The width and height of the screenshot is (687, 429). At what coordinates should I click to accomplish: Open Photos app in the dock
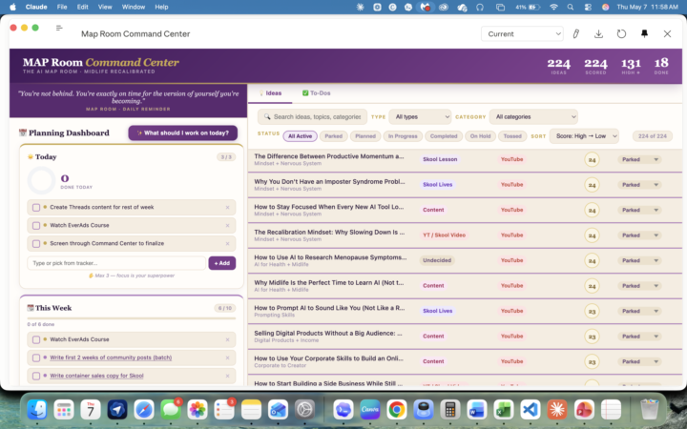[198, 410]
